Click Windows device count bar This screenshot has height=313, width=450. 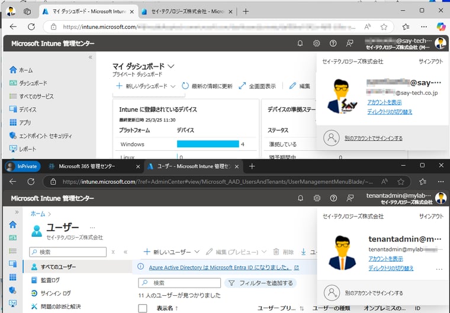(x=208, y=144)
